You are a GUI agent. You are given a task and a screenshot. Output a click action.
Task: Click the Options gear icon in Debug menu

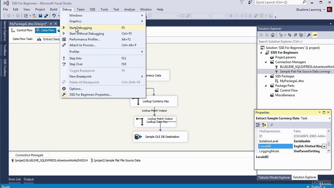(64, 89)
